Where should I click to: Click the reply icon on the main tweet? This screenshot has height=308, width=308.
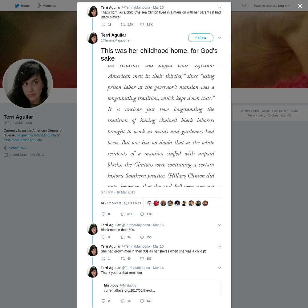tap(103, 214)
